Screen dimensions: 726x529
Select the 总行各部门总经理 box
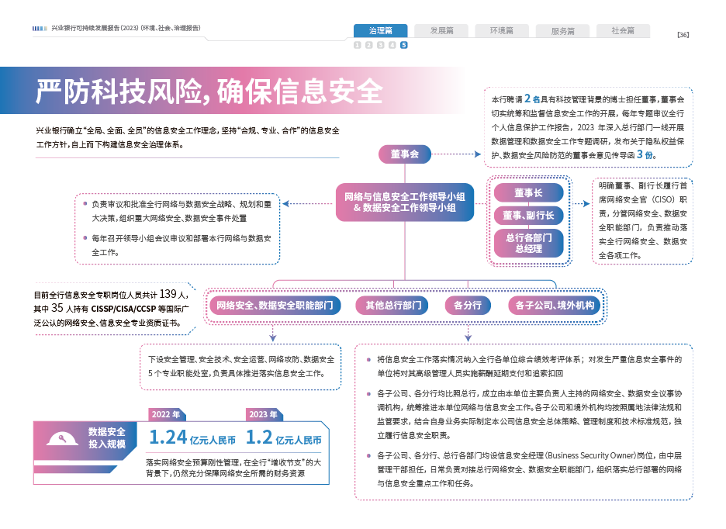pyautogui.click(x=528, y=243)
